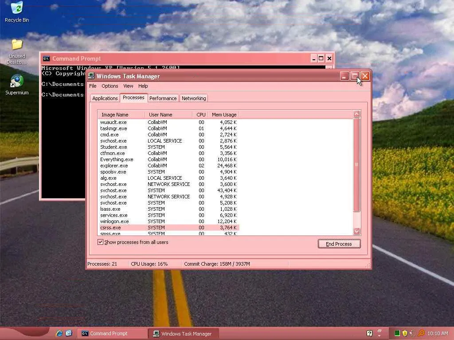Click the process list scroll down arrow
The height and width of the screenshot is (340, 454).
click(357, 231)
